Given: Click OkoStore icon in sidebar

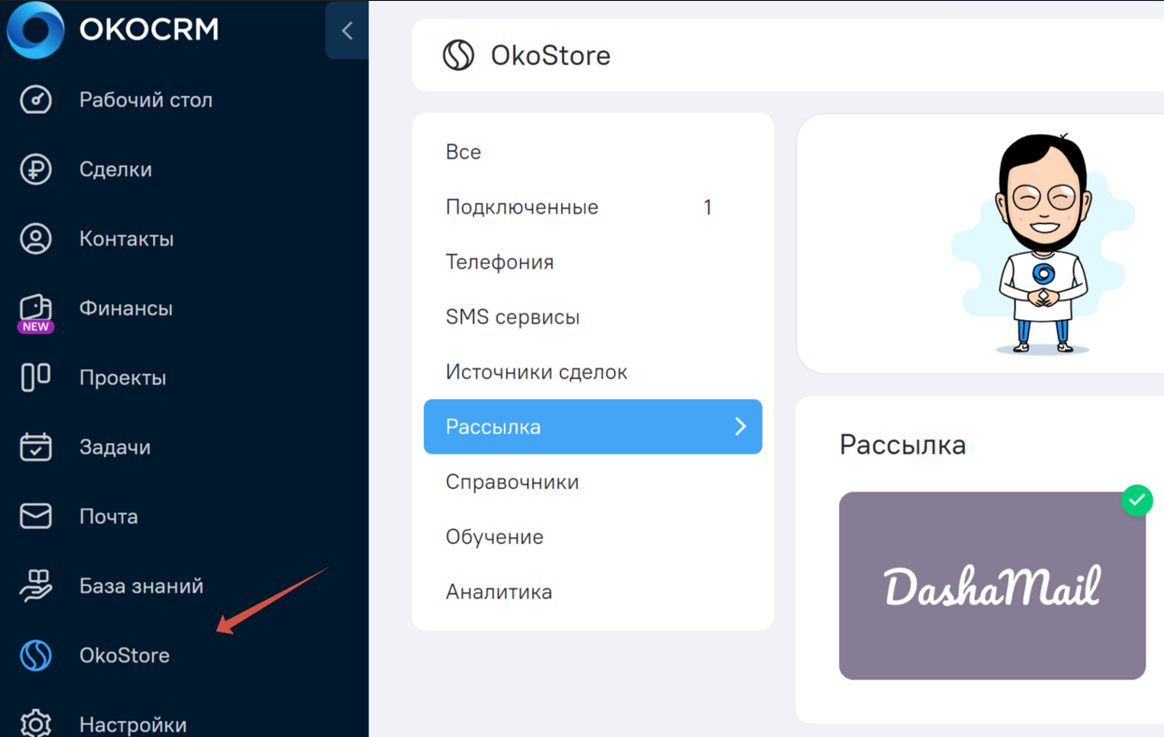Looking at the screenshot, I should pyautogui.click(x=35, y=655).
